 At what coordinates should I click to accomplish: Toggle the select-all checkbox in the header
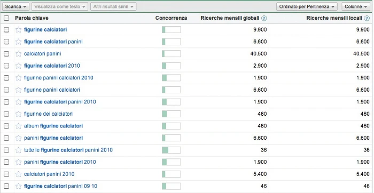(x=6, y=18)
